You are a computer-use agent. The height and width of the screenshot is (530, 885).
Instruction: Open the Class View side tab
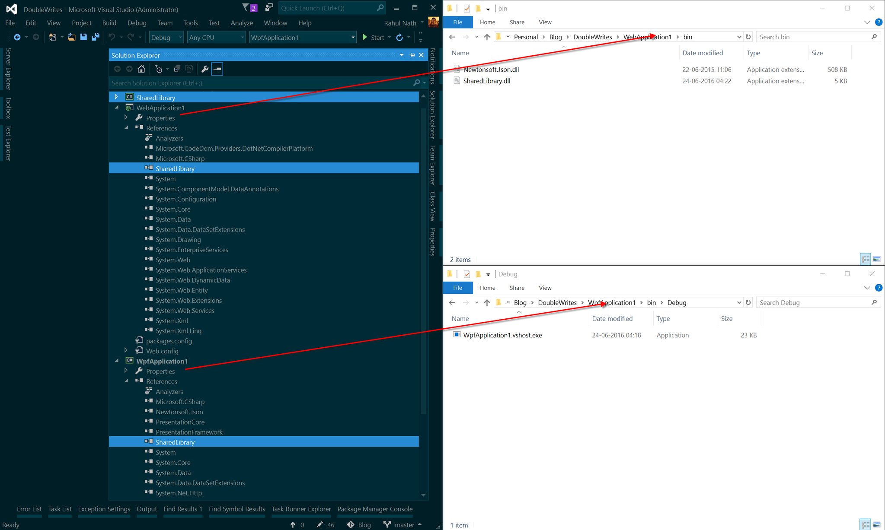[x=432, y=206]
